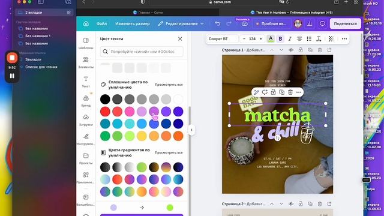The height and width of the screenshot is (216, 384).
Task: Collapse the side panel with arrow handle
Action: click(191, 130)
